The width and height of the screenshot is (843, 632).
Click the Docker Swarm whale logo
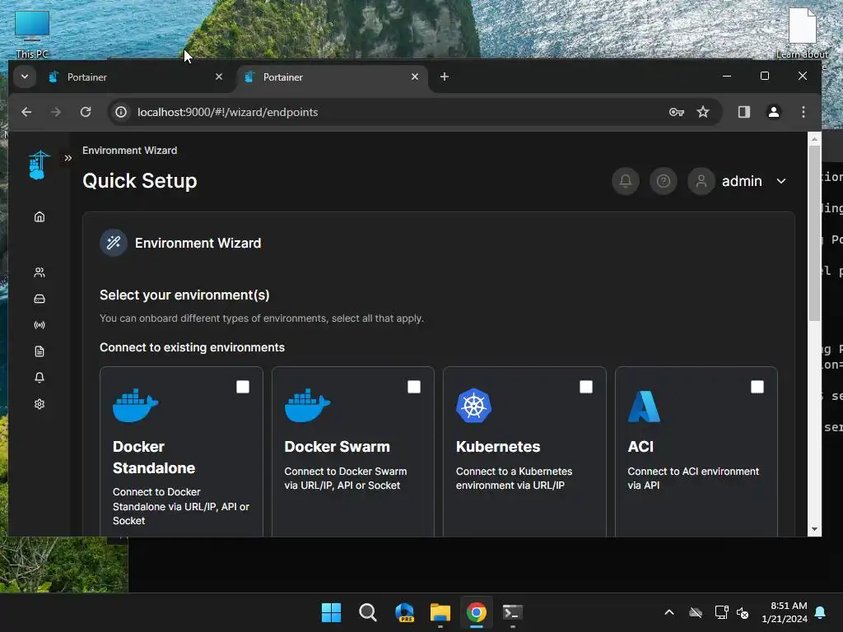click(x=308, y=405)
